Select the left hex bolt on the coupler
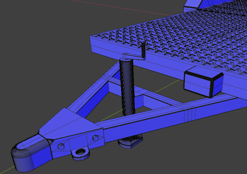 click(x=61, y=147)
